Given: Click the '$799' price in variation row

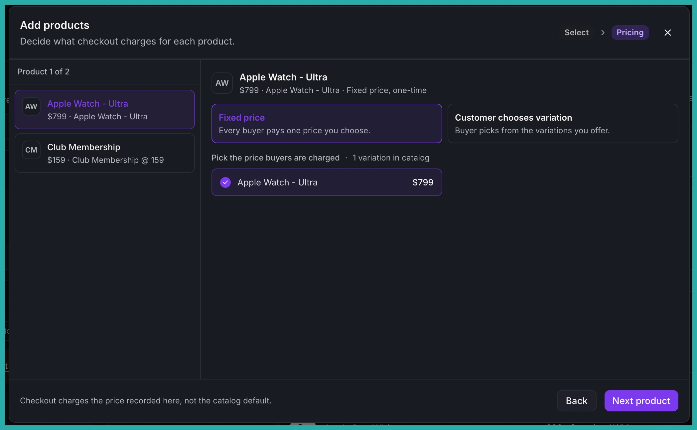Looking at the screenshot, I should tap(423, 182).
